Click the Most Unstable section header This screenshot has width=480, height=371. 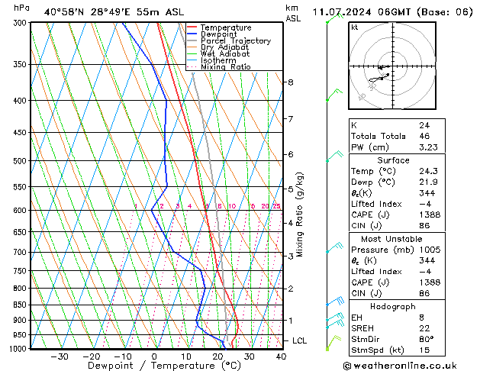[x=391, y=239]
